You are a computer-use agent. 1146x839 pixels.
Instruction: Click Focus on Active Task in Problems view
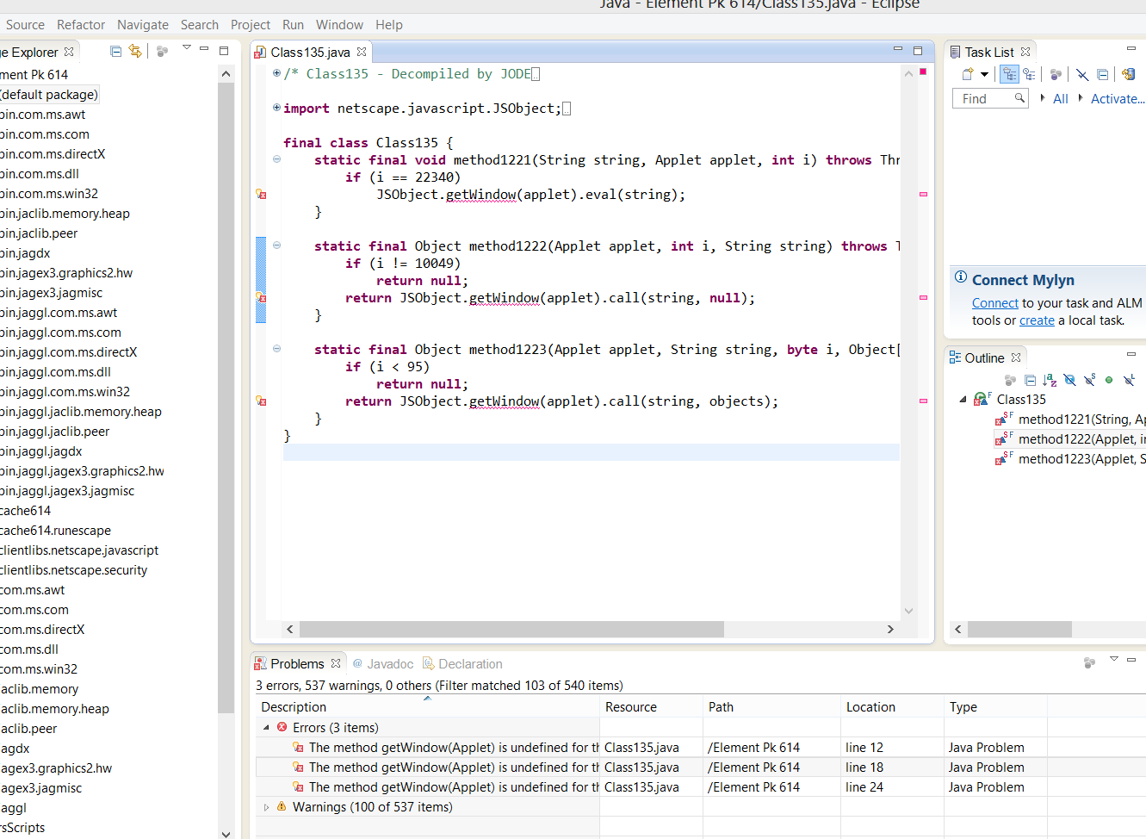(x=1089, y=663)
